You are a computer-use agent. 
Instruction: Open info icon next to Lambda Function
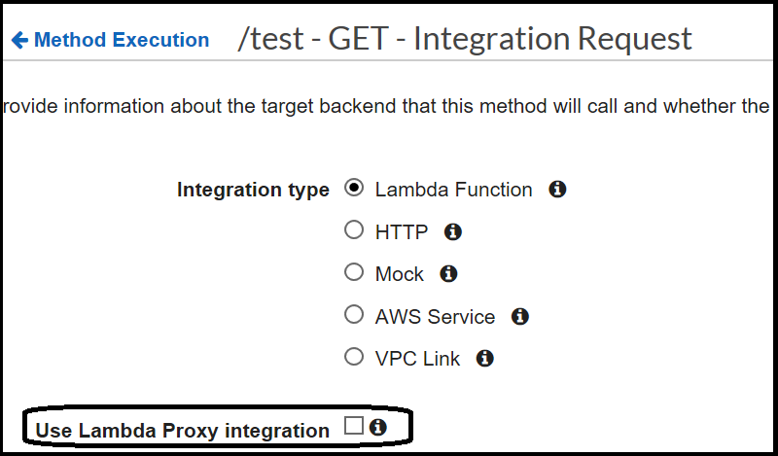pyautogui.click(x=557, y=190)
